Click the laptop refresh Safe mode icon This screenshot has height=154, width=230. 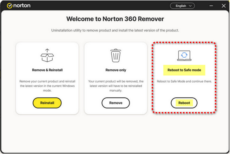click(184, 55)
